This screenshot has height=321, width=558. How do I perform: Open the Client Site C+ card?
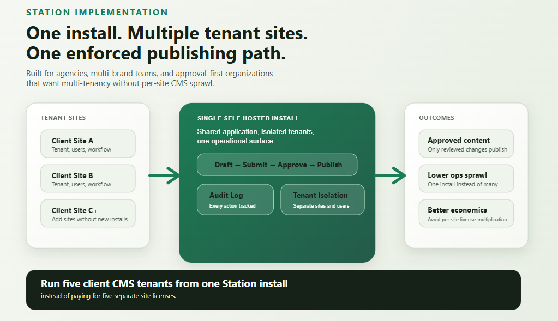pyautogui.click(x=88, y=213)
